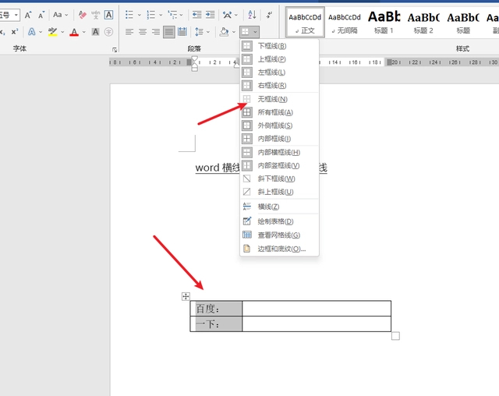The image size is (499, 396).
Task: Choose 所有框线 (All Borders) option
Action: pyautogui.click(x=274, y=112)
